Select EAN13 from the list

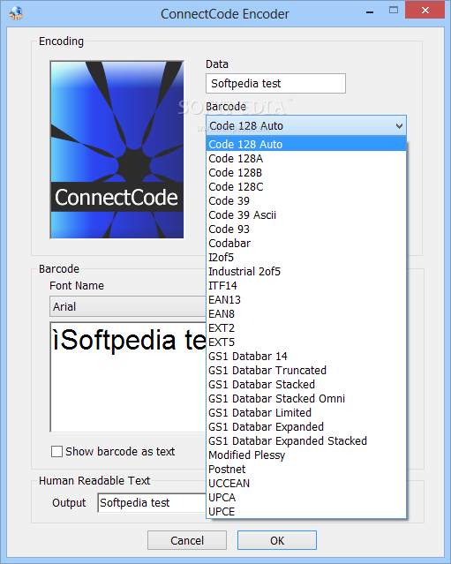[x=306, y=299]
